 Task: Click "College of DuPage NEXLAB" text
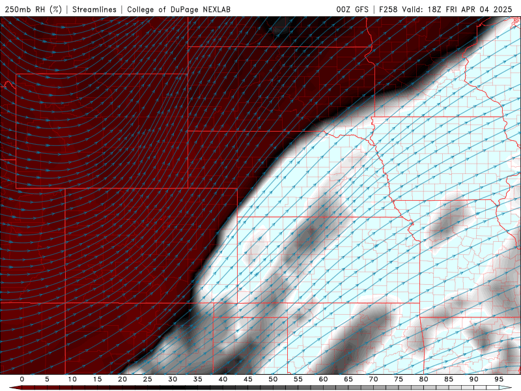coord(178,9)
